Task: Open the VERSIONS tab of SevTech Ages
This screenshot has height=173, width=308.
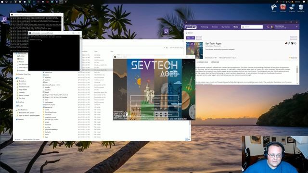Action: tap(215, 62)
